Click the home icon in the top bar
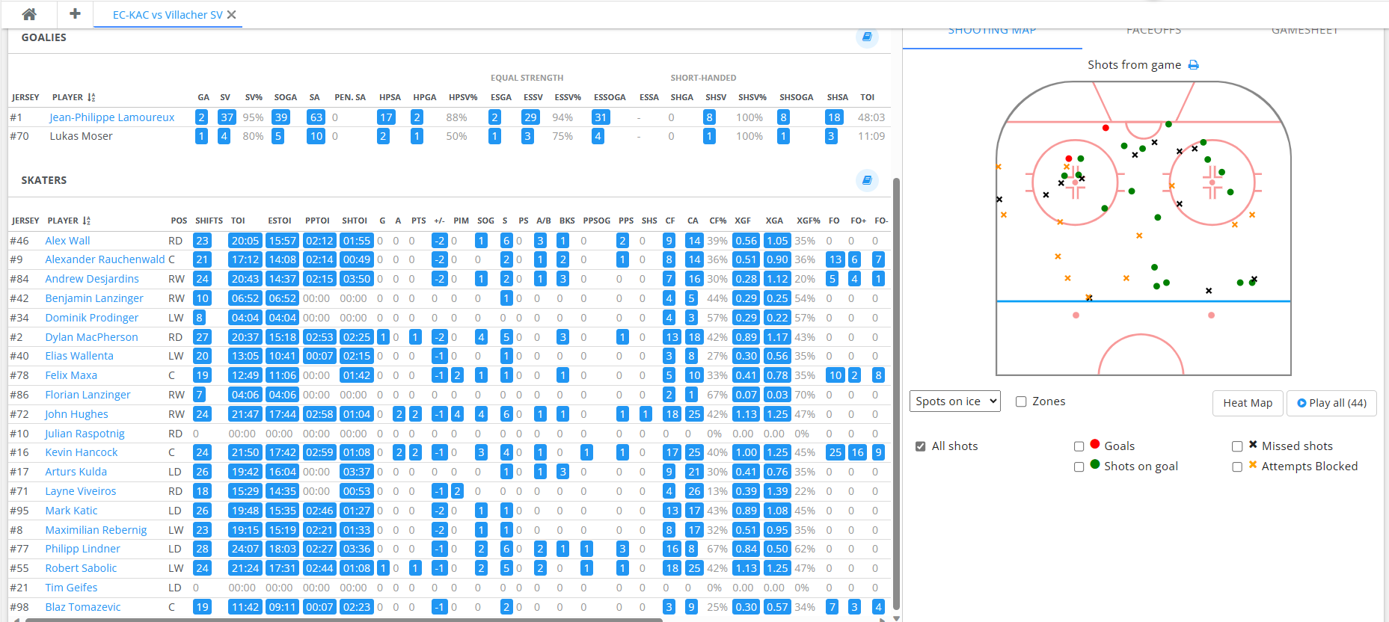1389x622 pixels. (x=29, y=14)
